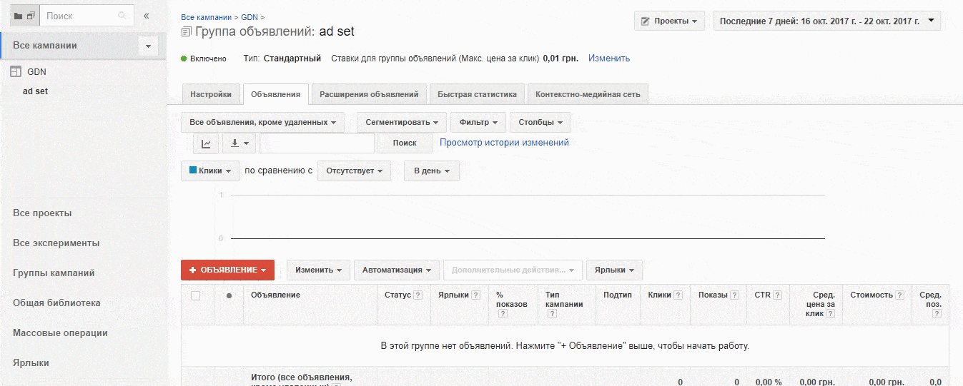Click the help icon next to Клики
Viewport: 963px width, 386px height.
678,295
